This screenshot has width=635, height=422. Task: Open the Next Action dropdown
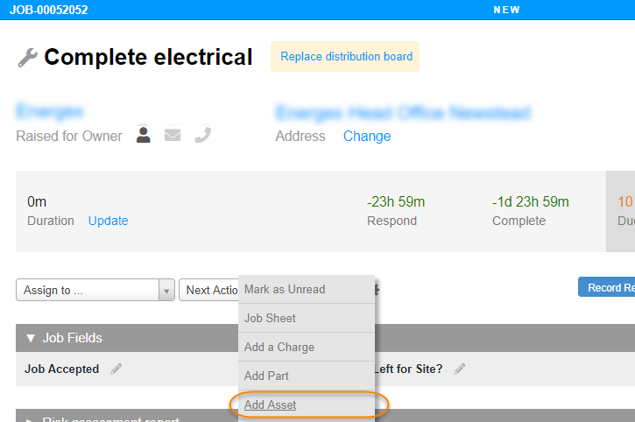click(209, 291)
